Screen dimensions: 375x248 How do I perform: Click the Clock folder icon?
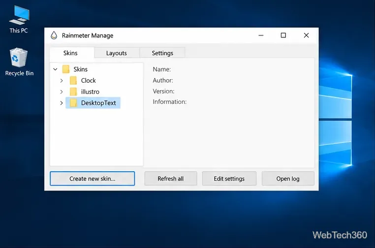point(73,80)
